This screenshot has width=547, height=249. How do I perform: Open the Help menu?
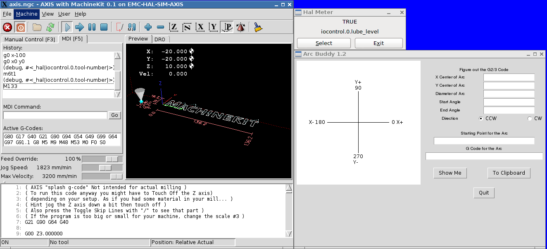pyautogui.click(x=80, y=14)
